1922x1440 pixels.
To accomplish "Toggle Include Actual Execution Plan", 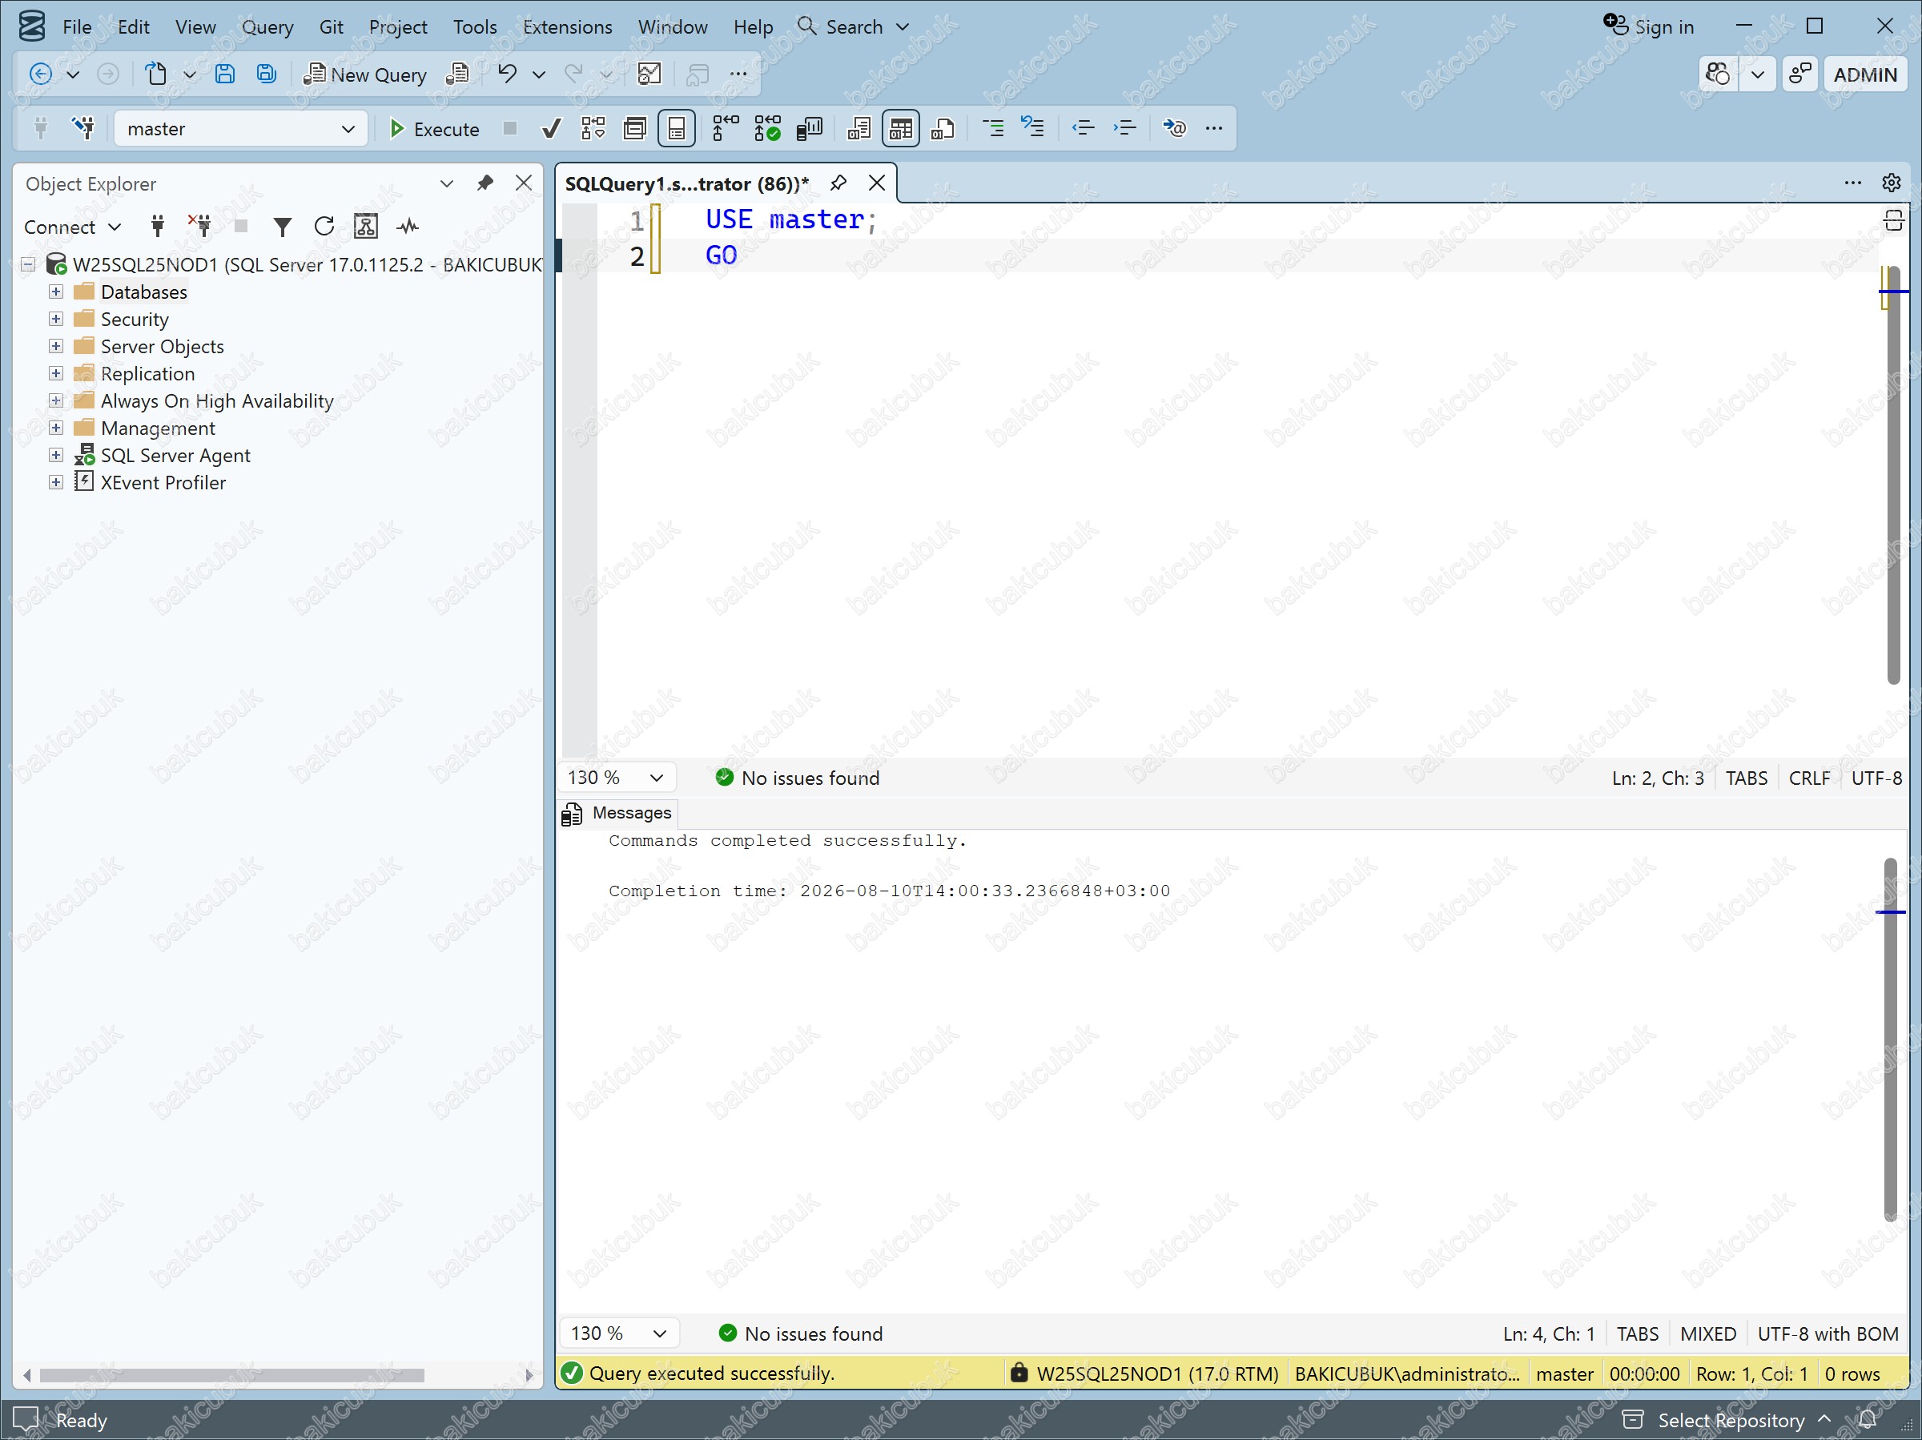I will point(725,129).
